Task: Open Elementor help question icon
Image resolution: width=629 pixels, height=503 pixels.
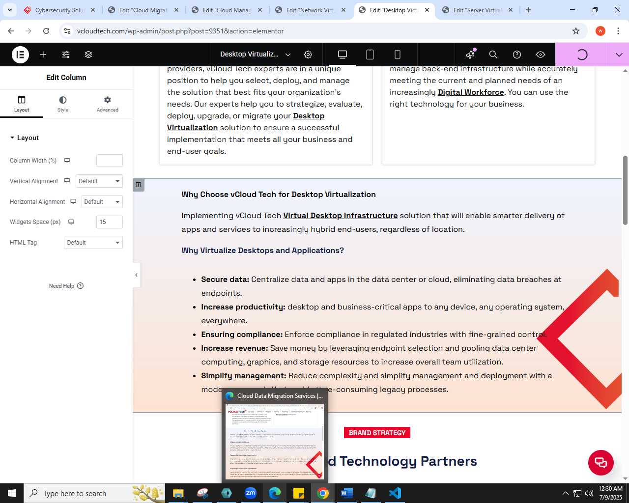Action: click(517, 55)
